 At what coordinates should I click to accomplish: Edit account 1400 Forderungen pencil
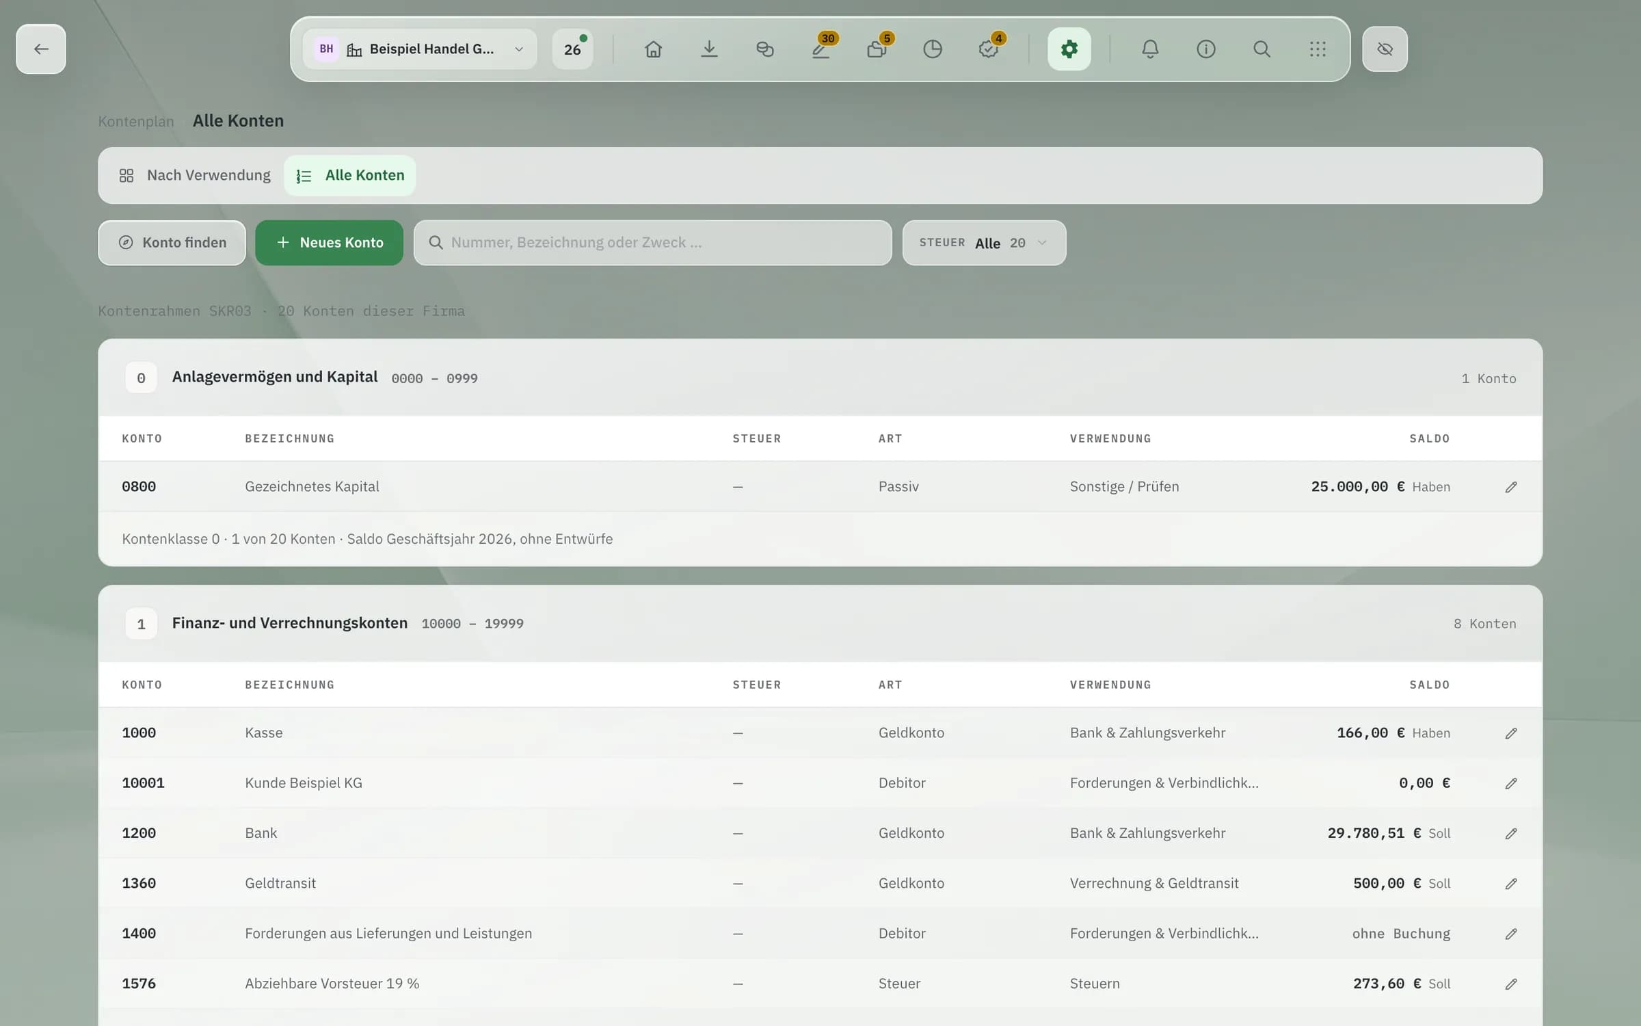pos(1511,934)
